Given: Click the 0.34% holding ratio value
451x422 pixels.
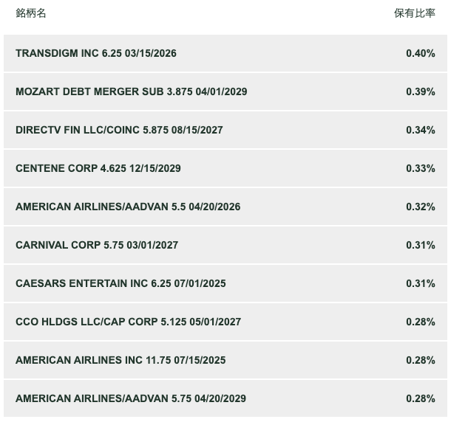Looking at the screenshot, I should point(421,130).
